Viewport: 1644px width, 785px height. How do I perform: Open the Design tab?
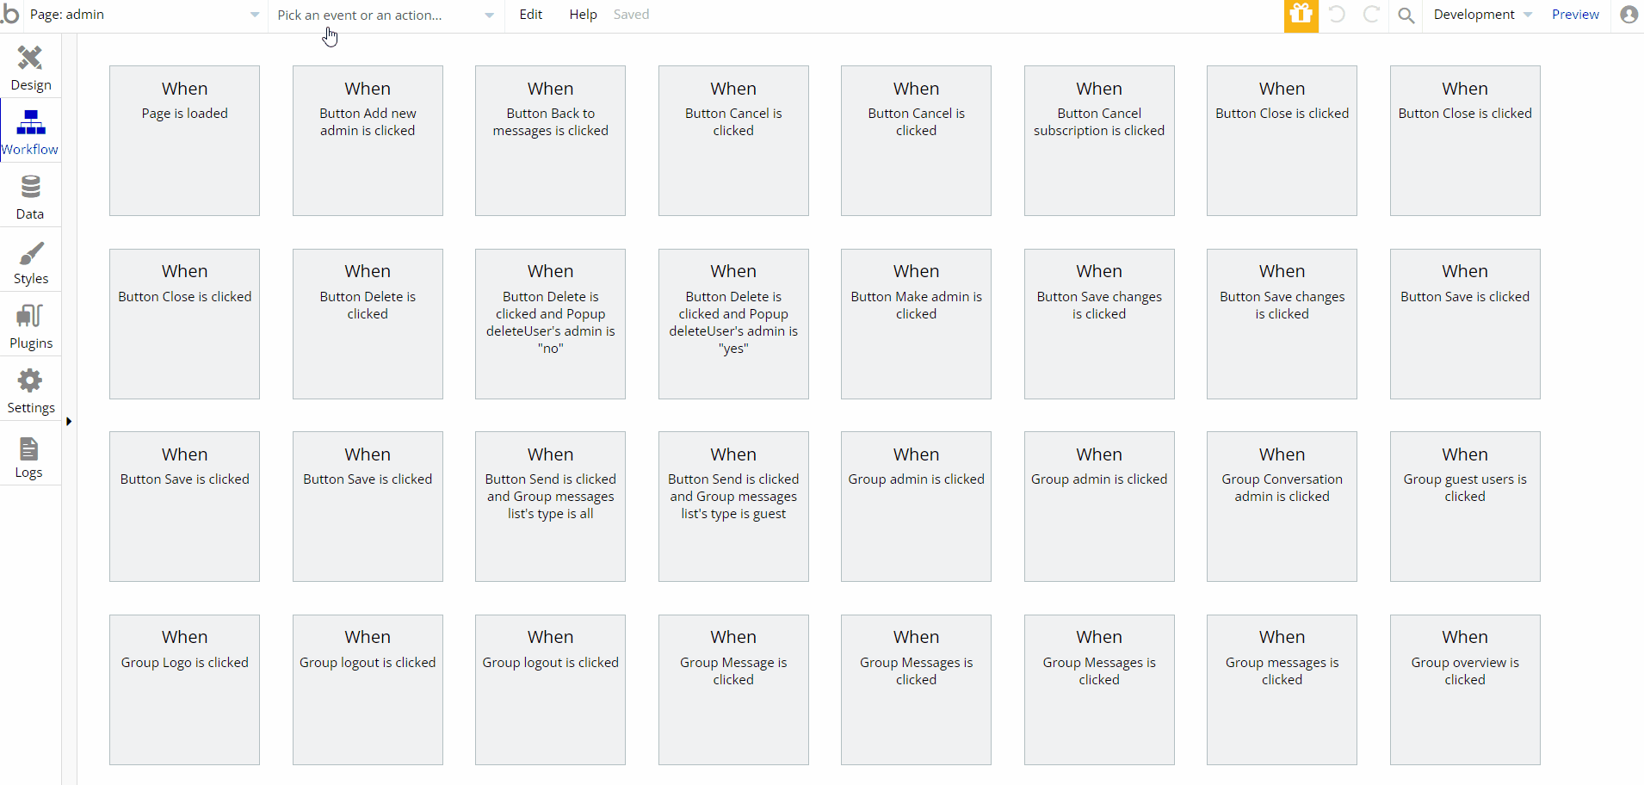(x=30, y=67)
